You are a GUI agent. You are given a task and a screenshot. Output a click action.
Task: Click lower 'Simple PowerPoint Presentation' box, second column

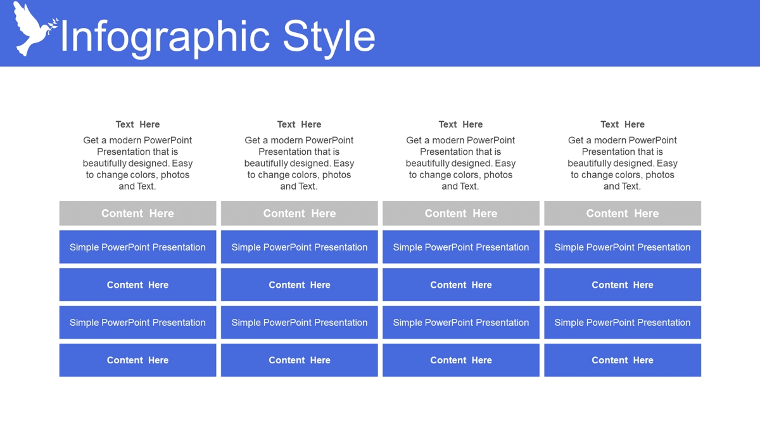(299, 322)
